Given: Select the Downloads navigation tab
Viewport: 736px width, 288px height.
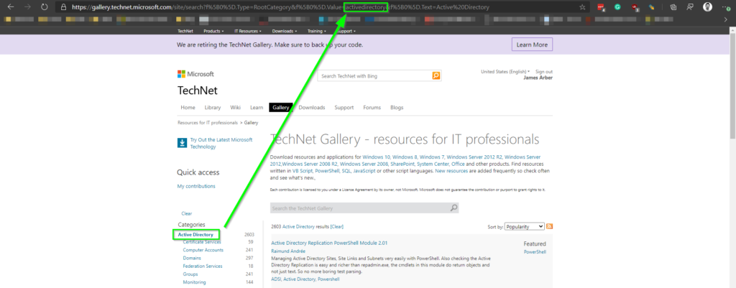Looking at the screenshot, I should [x=312, y=108].
